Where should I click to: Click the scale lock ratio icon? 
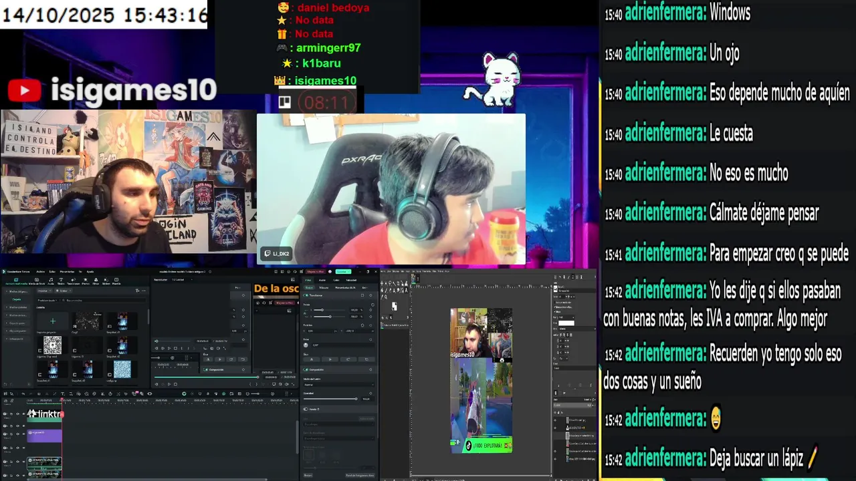pyautogui.click(x=305, y=313)
